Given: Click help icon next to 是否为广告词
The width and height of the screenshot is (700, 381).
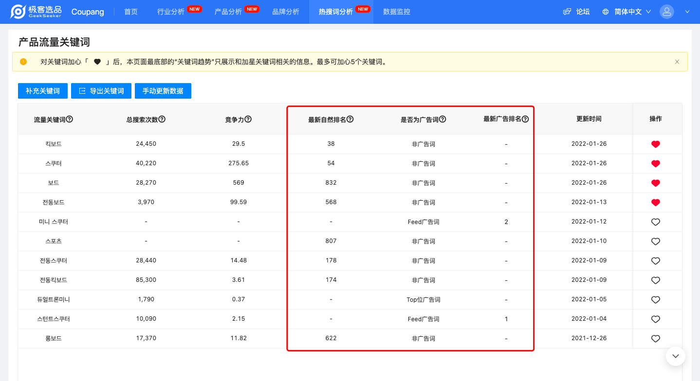Looking at the screenshot, I should (x=442, y=119).
